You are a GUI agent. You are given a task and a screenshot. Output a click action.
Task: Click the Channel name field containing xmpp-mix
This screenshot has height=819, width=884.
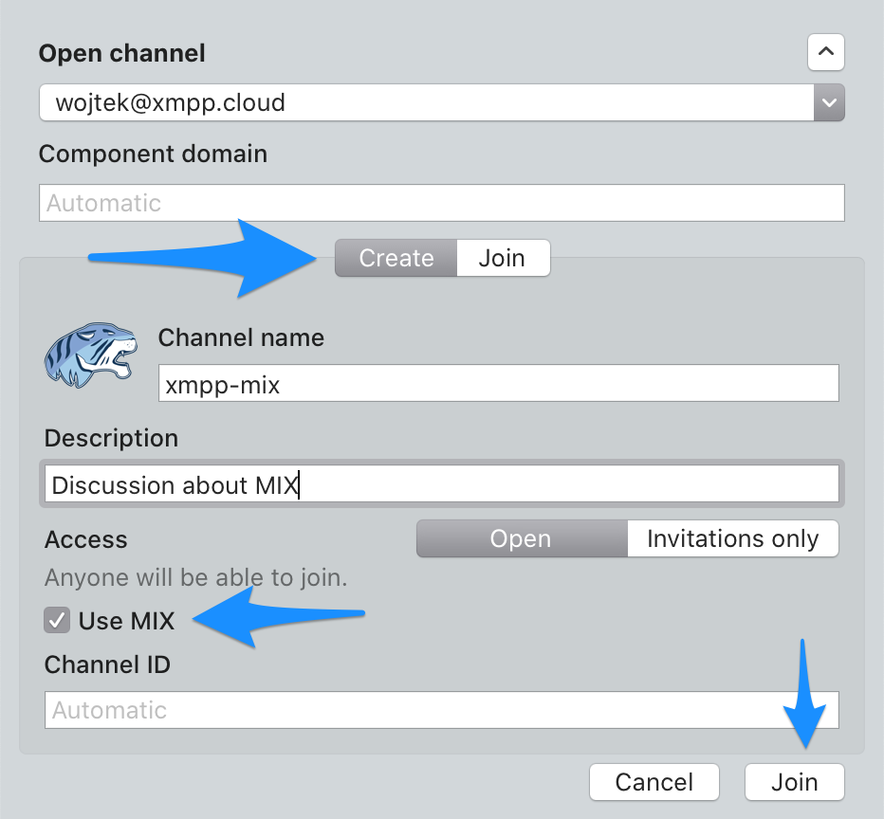point(498,385)
